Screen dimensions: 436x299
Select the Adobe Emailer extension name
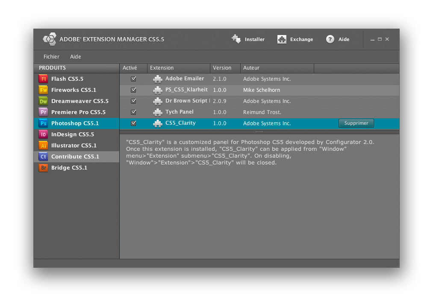[x=185, y=79]
